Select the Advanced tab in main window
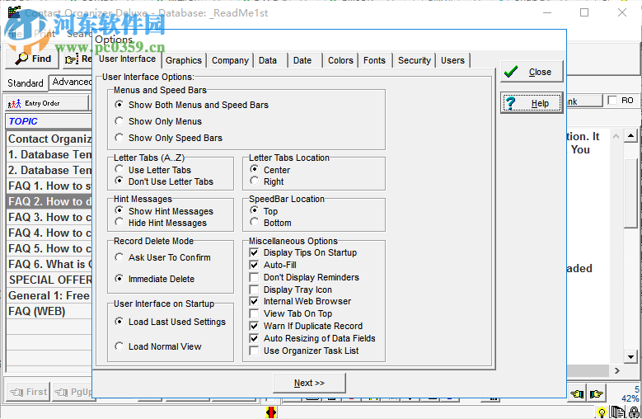Screen dimensions: 642x419 (x=72, y=82)
